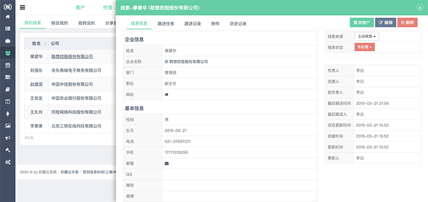Viewport: 428px width, 202px height.
Task: Click the name 刘强东 in the list
Action: pos(36,70)
